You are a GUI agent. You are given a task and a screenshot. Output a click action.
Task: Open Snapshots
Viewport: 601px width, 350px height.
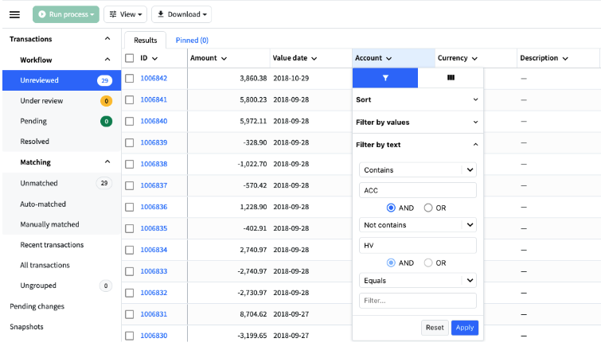(x=26, y=327)
